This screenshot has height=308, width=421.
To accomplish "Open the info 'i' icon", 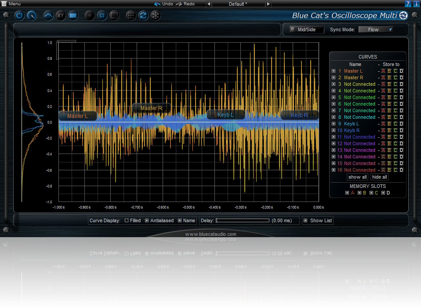I will point(416,4).
